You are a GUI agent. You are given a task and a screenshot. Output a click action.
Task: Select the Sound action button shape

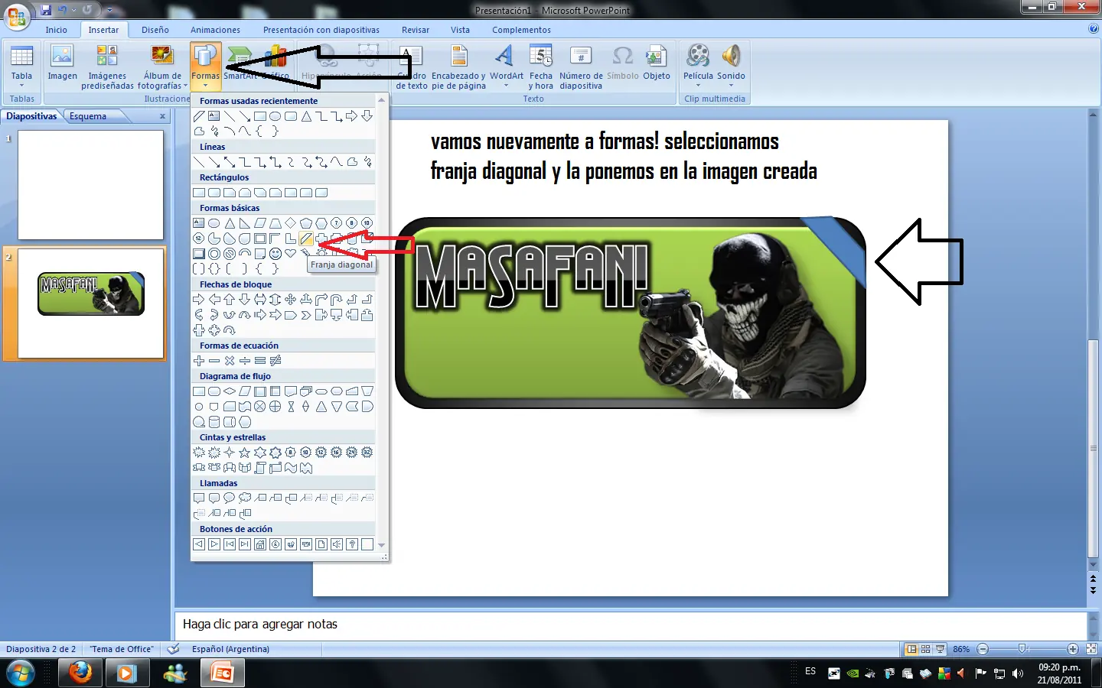[337, 544]
